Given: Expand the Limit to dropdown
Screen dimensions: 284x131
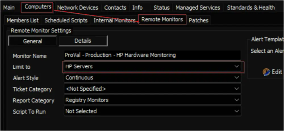Looking at the screenshot, I should (x=153, y=67).
